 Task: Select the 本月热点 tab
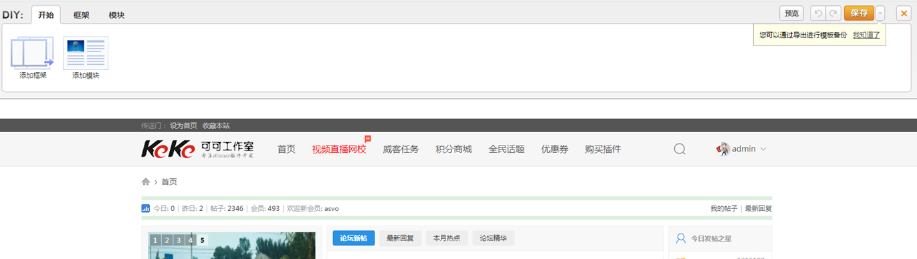(x=447, y=238)
